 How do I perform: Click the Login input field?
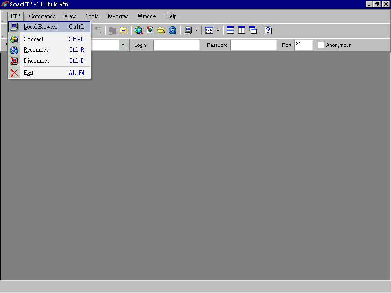pos(177,45)
